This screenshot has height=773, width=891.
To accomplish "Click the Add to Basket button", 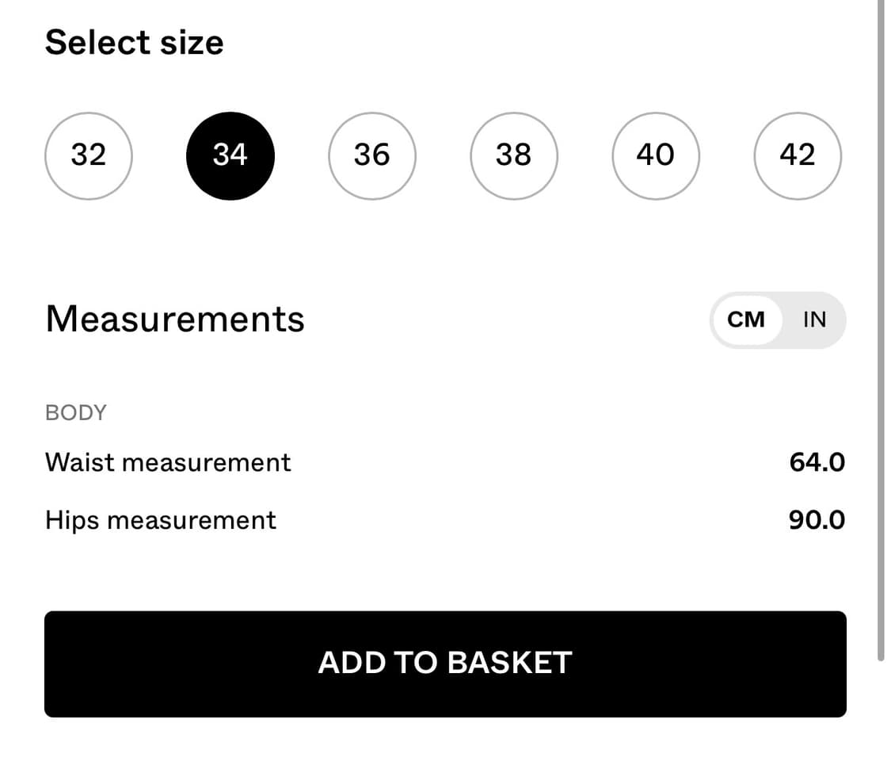I will click(x=445, y=664).
